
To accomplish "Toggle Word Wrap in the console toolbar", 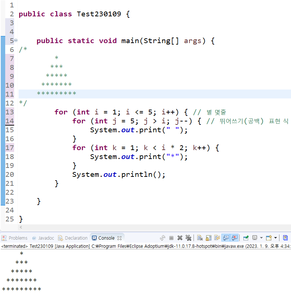I will 217,238.
